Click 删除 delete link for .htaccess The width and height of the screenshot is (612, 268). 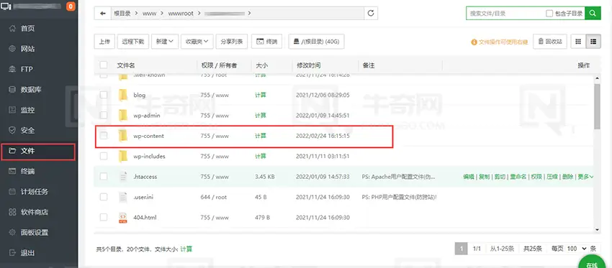coord(567,177)
